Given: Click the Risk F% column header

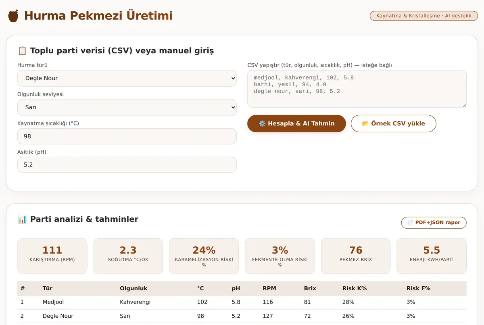Looking at the screenshot, I should (419, 289).
